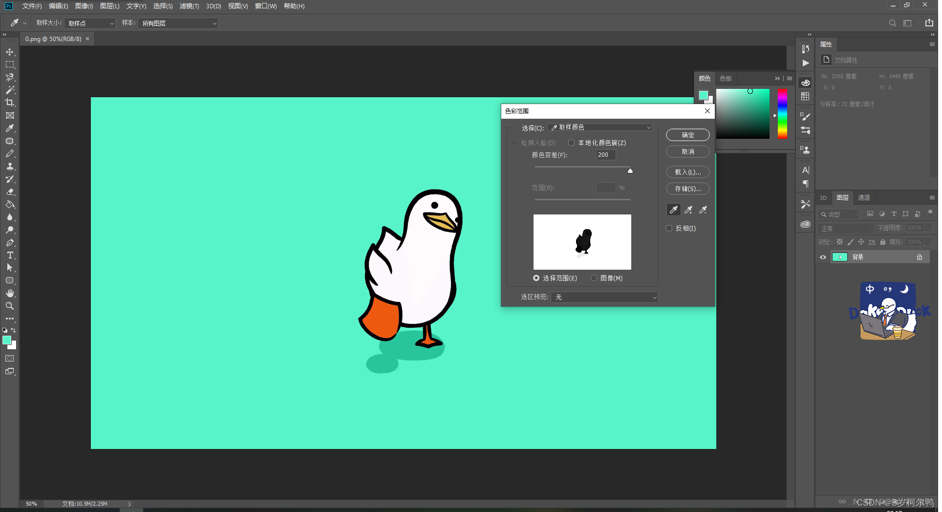Viewport: 942px width, 512px height.
Task: Select the Magic Wand tool
Action: [x=10, y=90]
